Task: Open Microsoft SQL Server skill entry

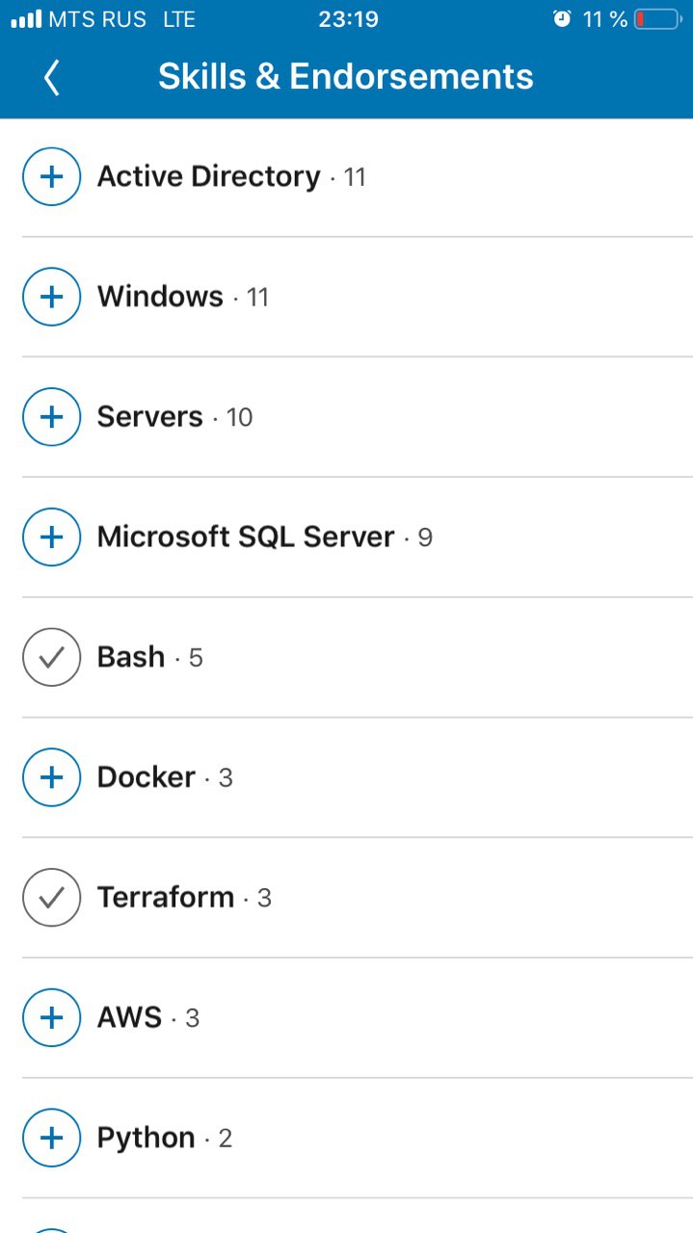Action: (x=246, y=537)
